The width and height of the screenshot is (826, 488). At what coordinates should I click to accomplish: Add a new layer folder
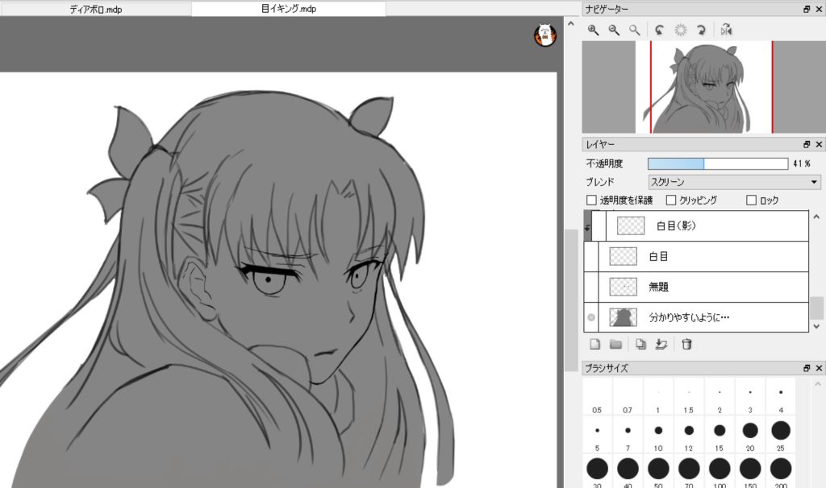tap(615, 345)
